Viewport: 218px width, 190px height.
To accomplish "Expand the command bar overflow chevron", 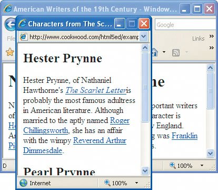I will (212, 47).
